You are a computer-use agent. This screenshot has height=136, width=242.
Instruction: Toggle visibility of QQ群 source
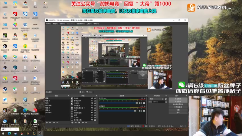point(92,115)
